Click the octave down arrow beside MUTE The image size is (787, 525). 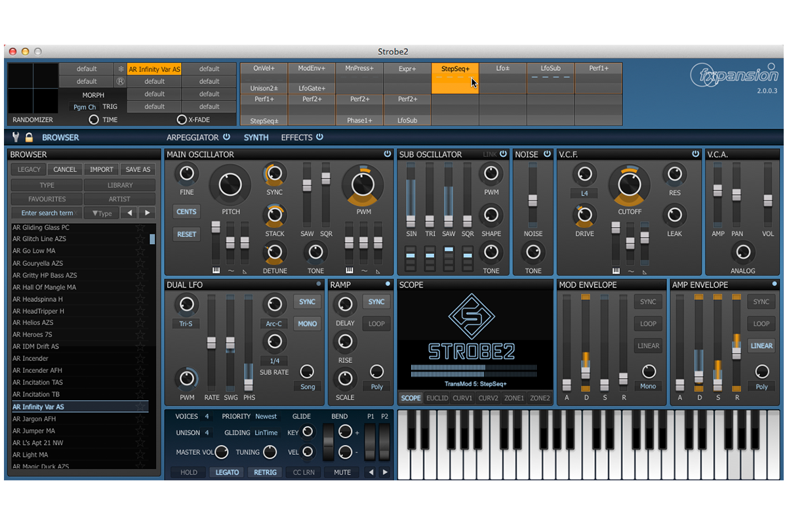(371, 472)
